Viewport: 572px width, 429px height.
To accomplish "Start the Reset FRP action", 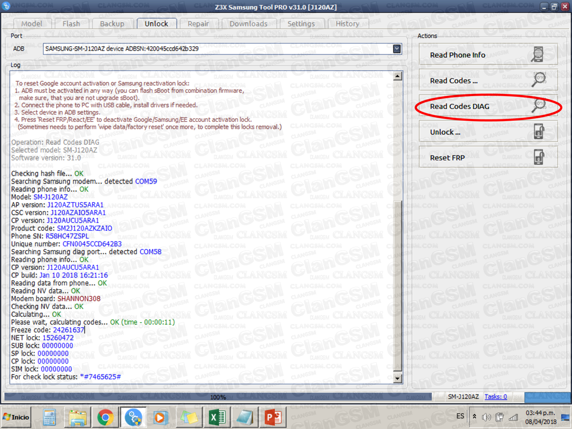I will [x=488, y=158].
